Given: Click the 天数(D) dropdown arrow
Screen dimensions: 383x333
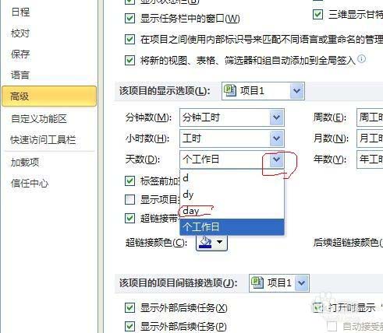Looking at the screenshot, I should [x=276, y=159].
